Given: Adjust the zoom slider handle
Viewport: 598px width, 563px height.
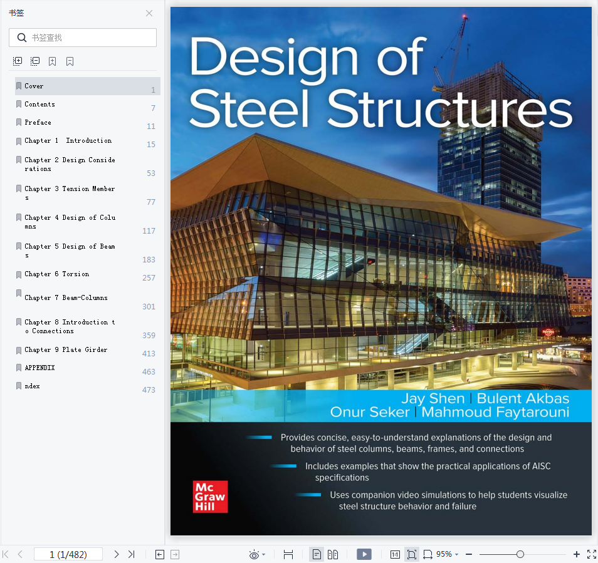Looking at the screenshot, I should (x=520, y=555).
